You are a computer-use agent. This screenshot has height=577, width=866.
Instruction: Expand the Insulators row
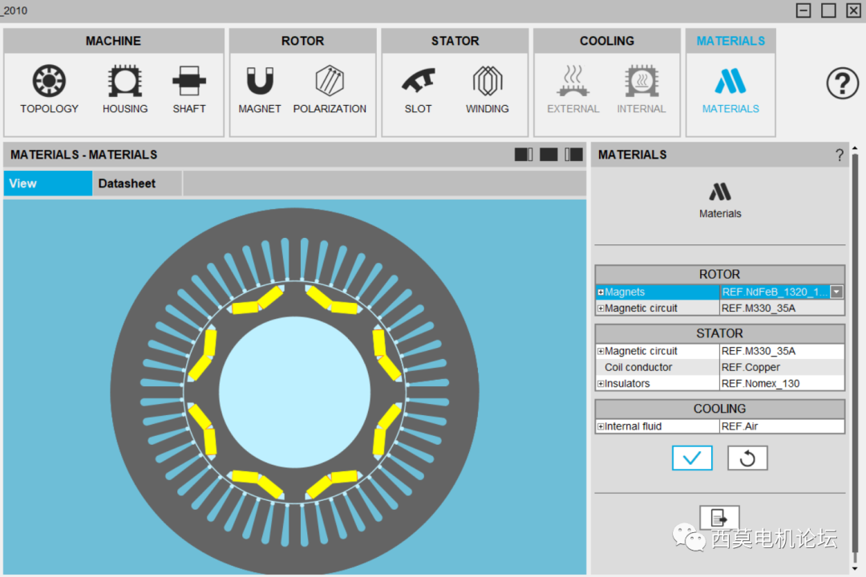click(x=601, y=383)
